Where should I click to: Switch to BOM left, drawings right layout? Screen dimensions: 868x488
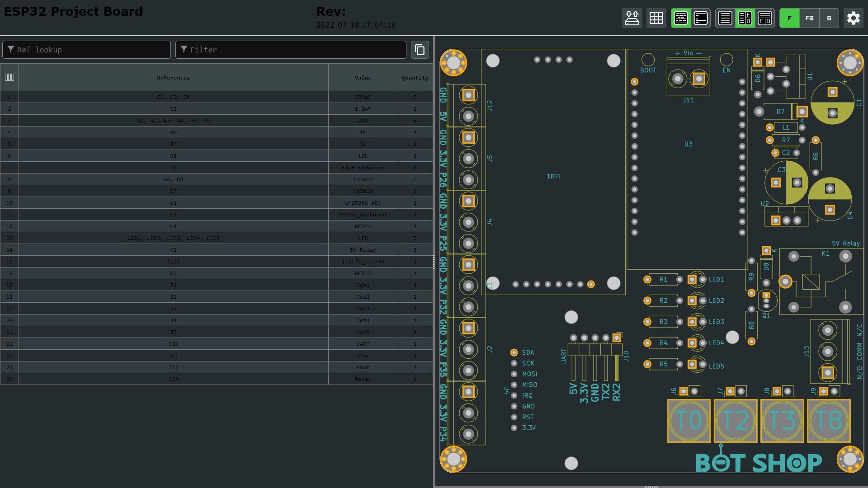(745, 19)
